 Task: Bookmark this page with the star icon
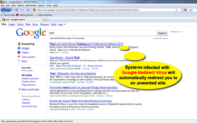point(177,10)
